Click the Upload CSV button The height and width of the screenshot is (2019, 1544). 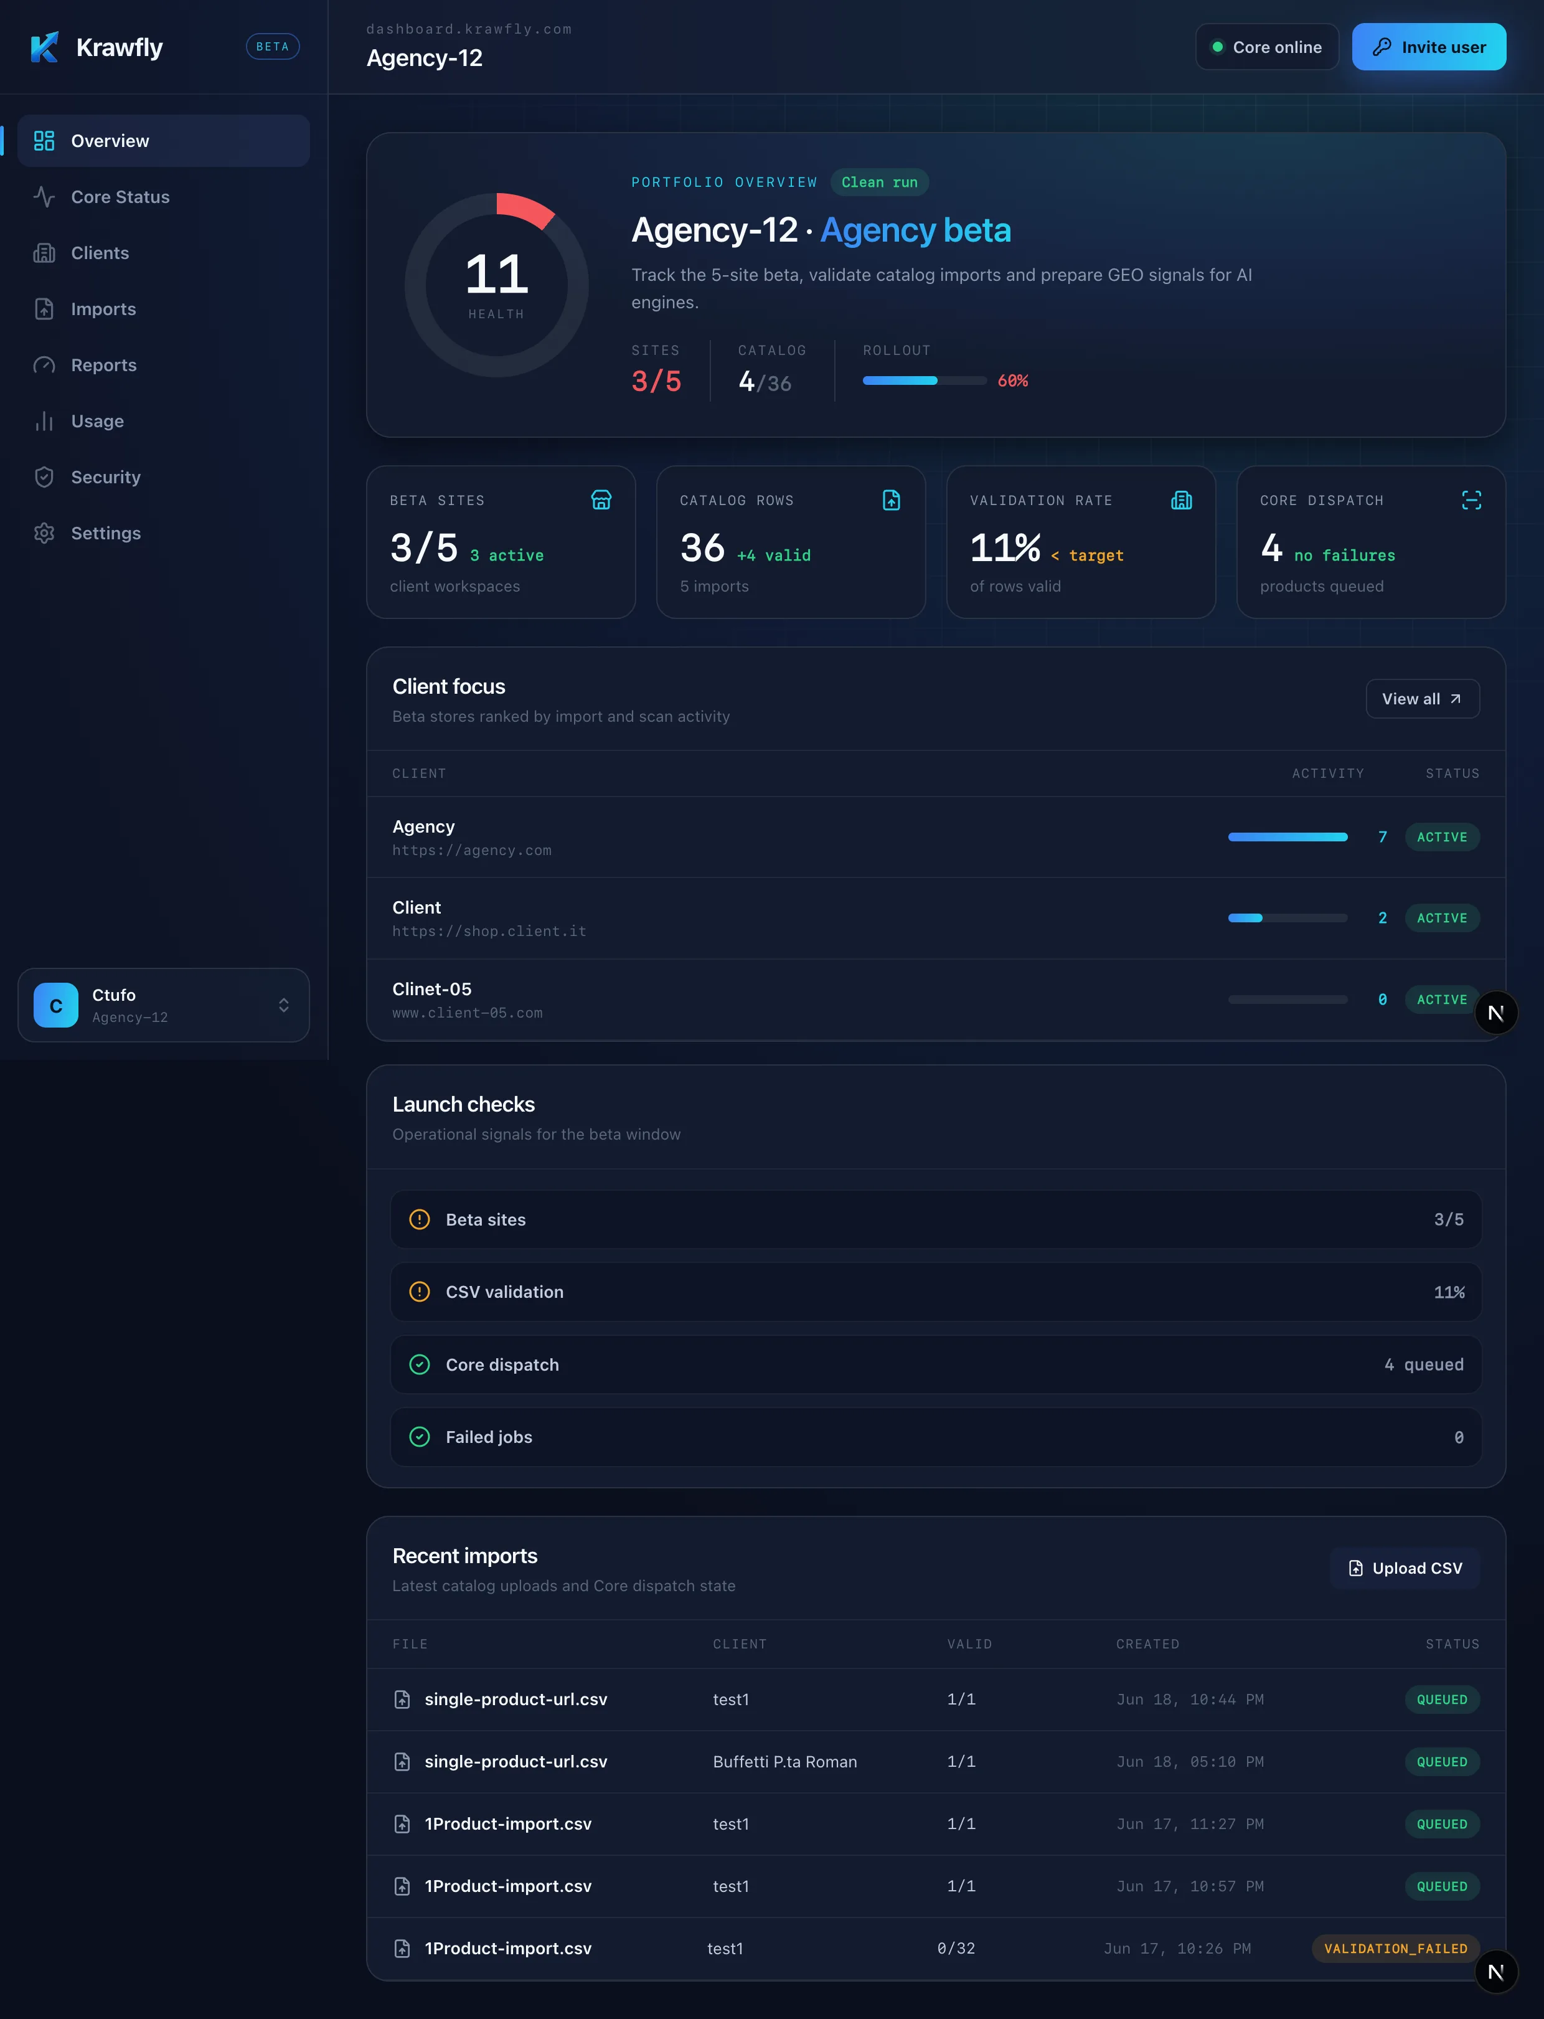click(x=1405, y=1569)
